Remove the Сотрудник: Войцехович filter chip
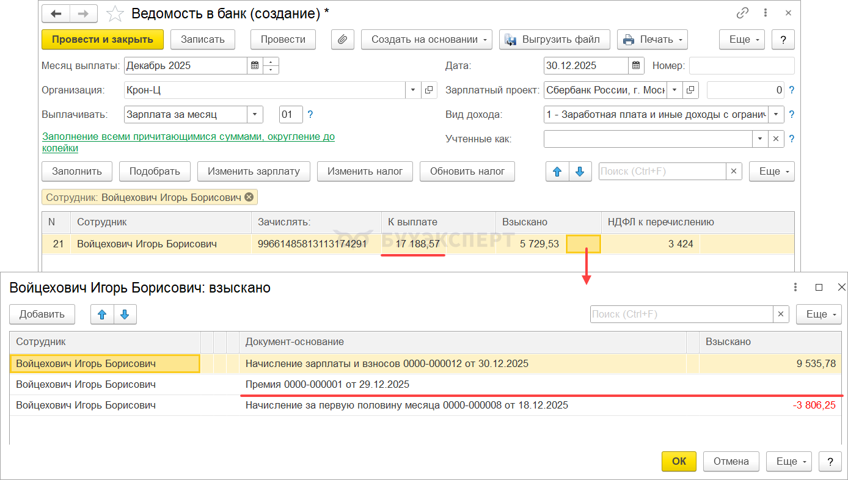 pyautogui.click(x=248, y=197)
